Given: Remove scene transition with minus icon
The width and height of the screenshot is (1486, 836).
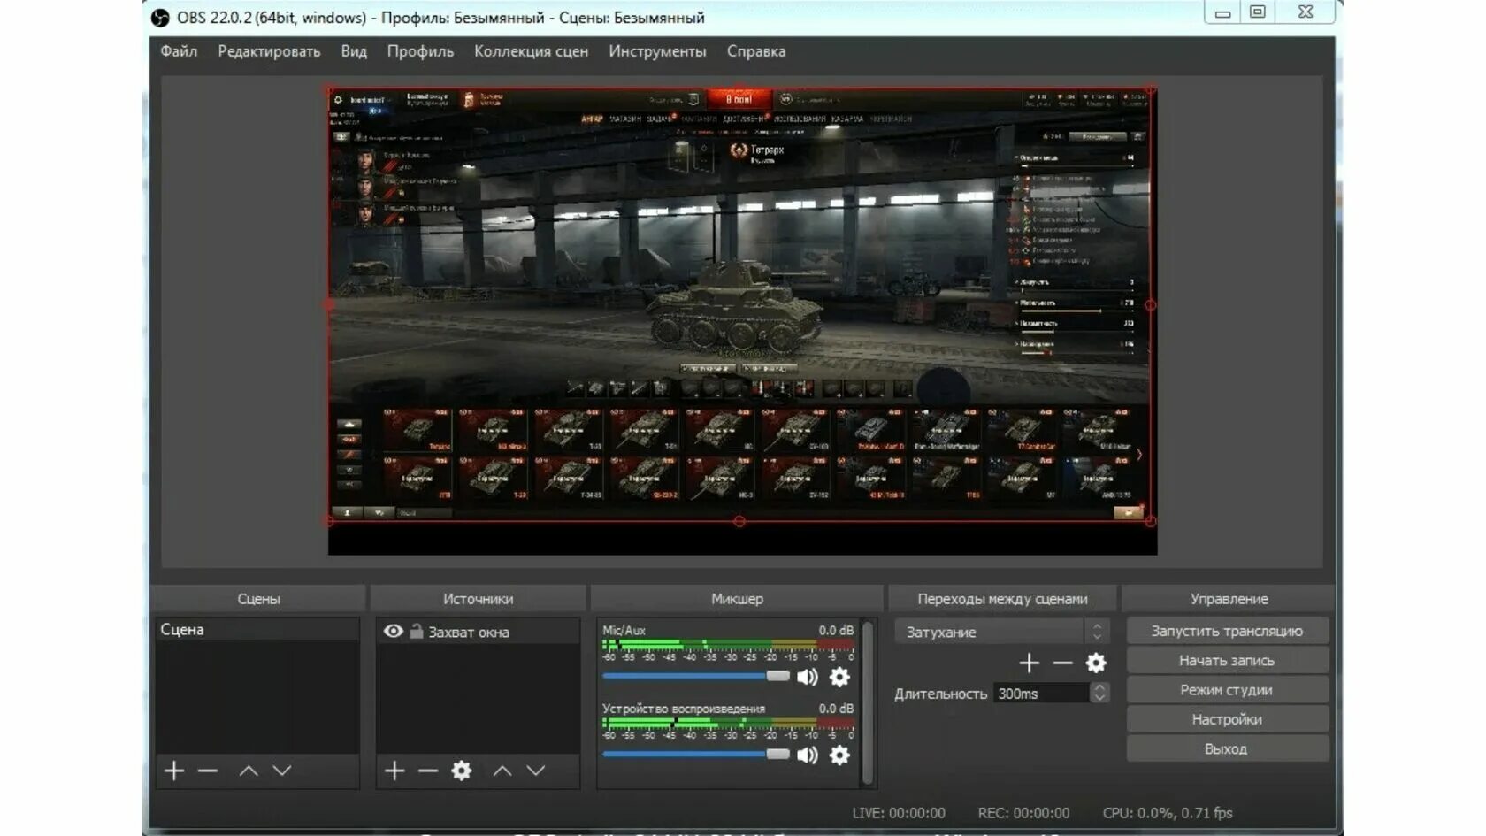Looking at the screenshot, I should [1062, 663].
